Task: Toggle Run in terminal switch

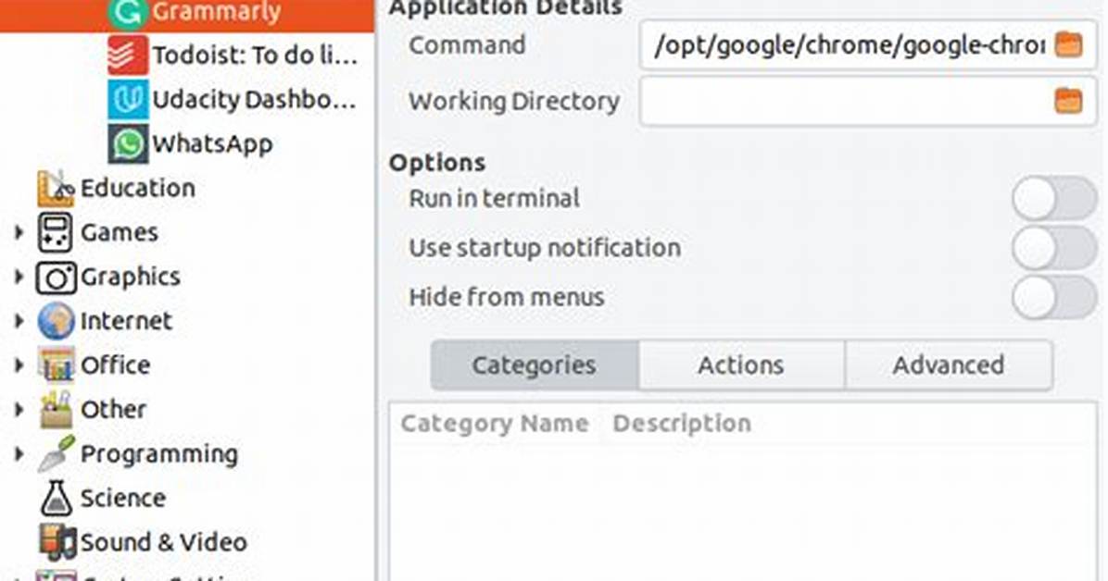Action: [x=1054, y=198]
